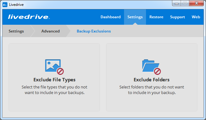
Task: Go to the Web tab
Action: (x=196, y=17)
